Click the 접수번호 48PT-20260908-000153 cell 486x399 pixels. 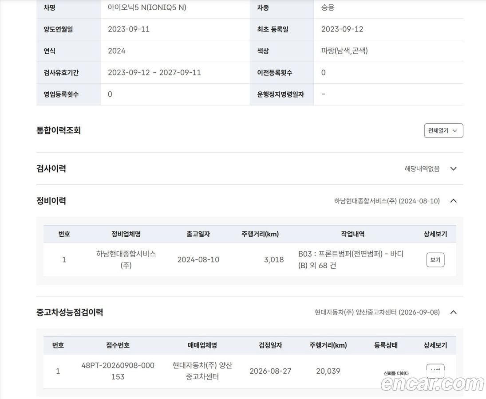pyautogui.click(x=118, y=371)
